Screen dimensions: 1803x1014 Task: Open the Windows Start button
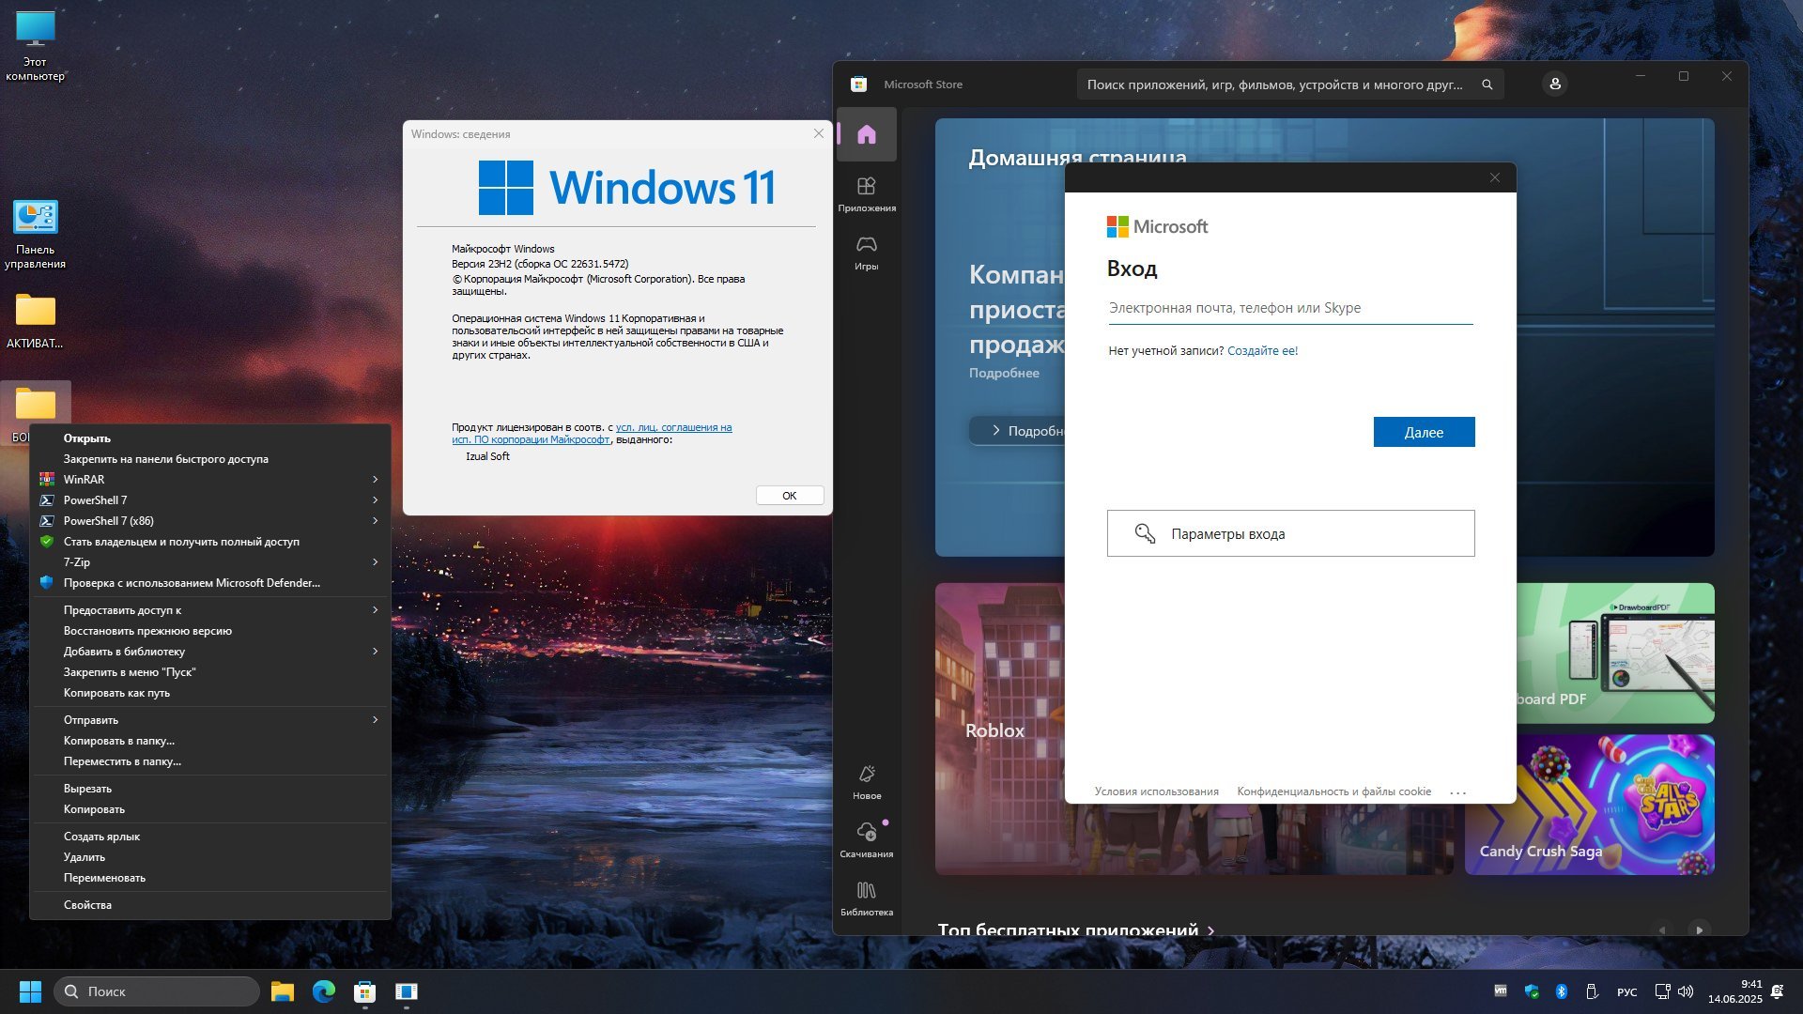[x=30, y=991]
